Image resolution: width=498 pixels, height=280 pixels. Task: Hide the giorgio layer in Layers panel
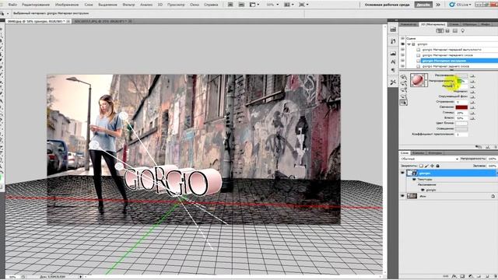pos(403,173)
